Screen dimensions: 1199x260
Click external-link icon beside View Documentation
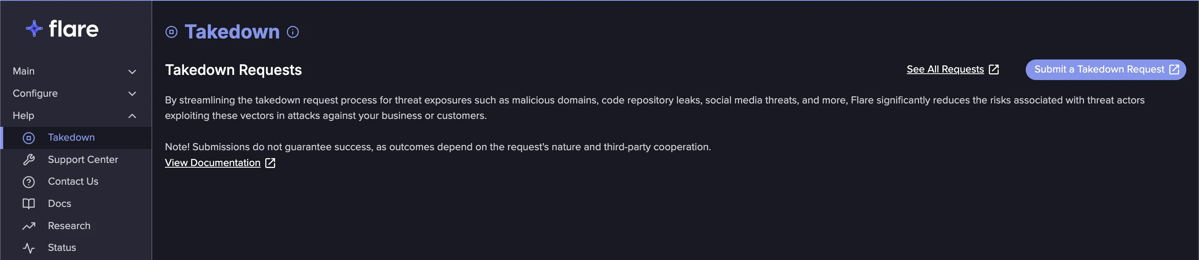[x=270, y=163]
